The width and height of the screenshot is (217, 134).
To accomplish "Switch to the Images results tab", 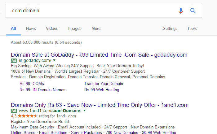I will [x=75, y=28].
